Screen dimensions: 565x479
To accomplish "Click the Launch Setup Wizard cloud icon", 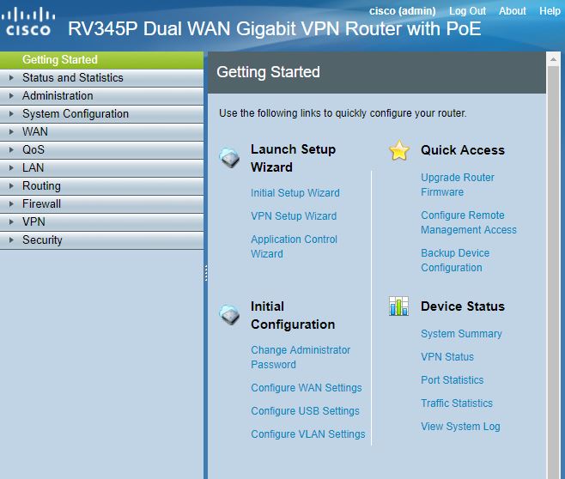I will 229,158.
